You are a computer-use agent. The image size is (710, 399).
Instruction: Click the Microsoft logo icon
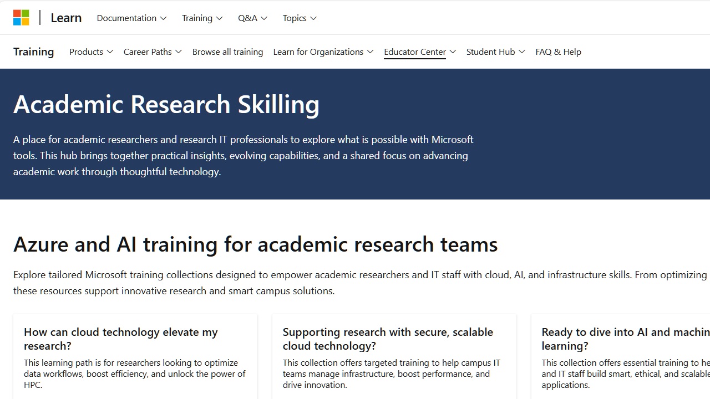tap(21, 18)
